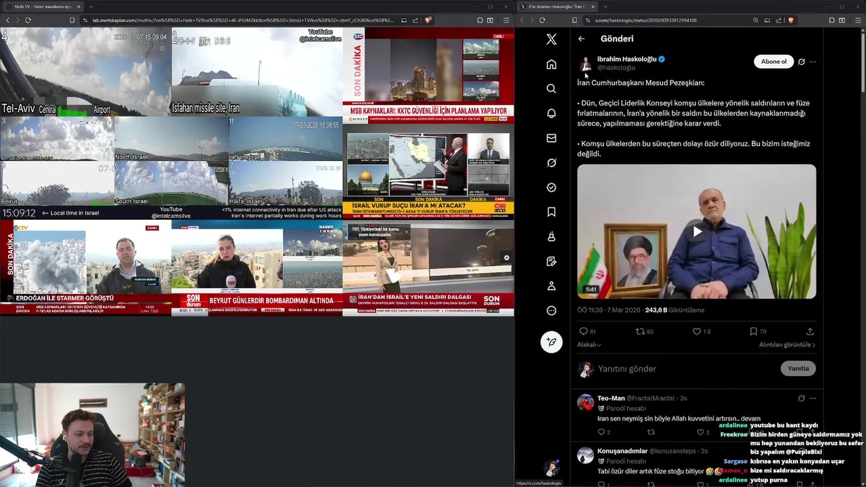Viewport: 866px width, 487px height.
Task: Reload the Multi TV browser page
Action: click(28, 20)
